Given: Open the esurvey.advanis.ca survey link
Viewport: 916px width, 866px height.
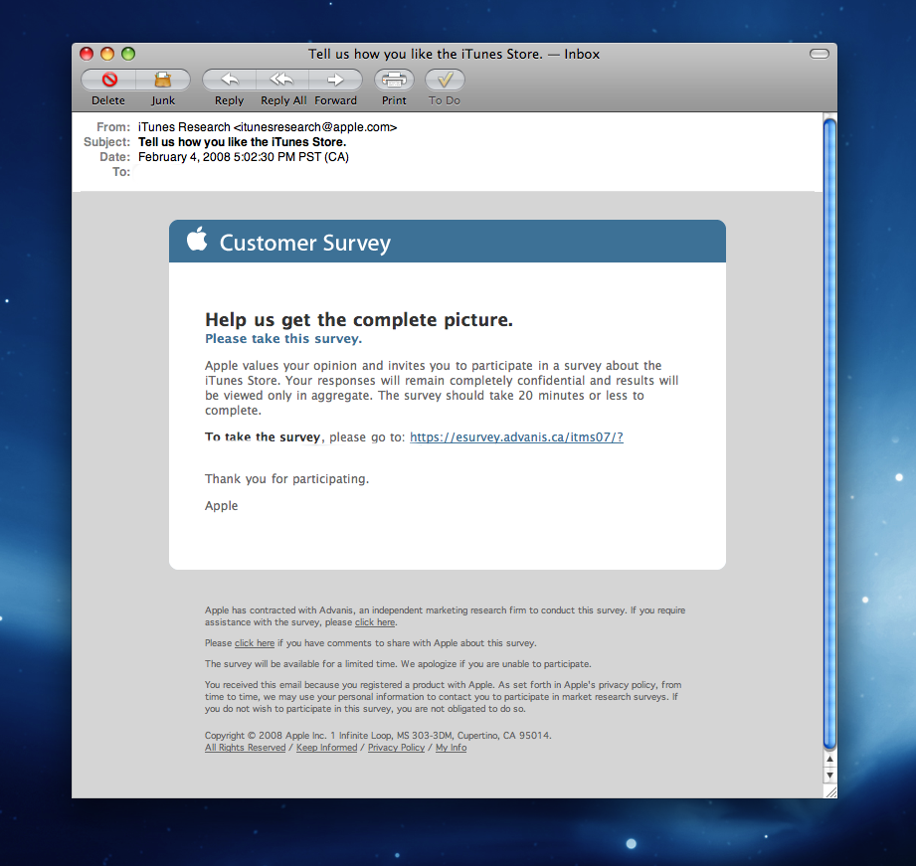Looking at the screenshot, I should 516,436.
